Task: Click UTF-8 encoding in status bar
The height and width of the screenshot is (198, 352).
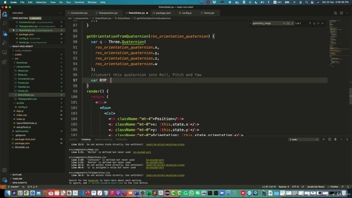Action: click(x=295, y=187)
